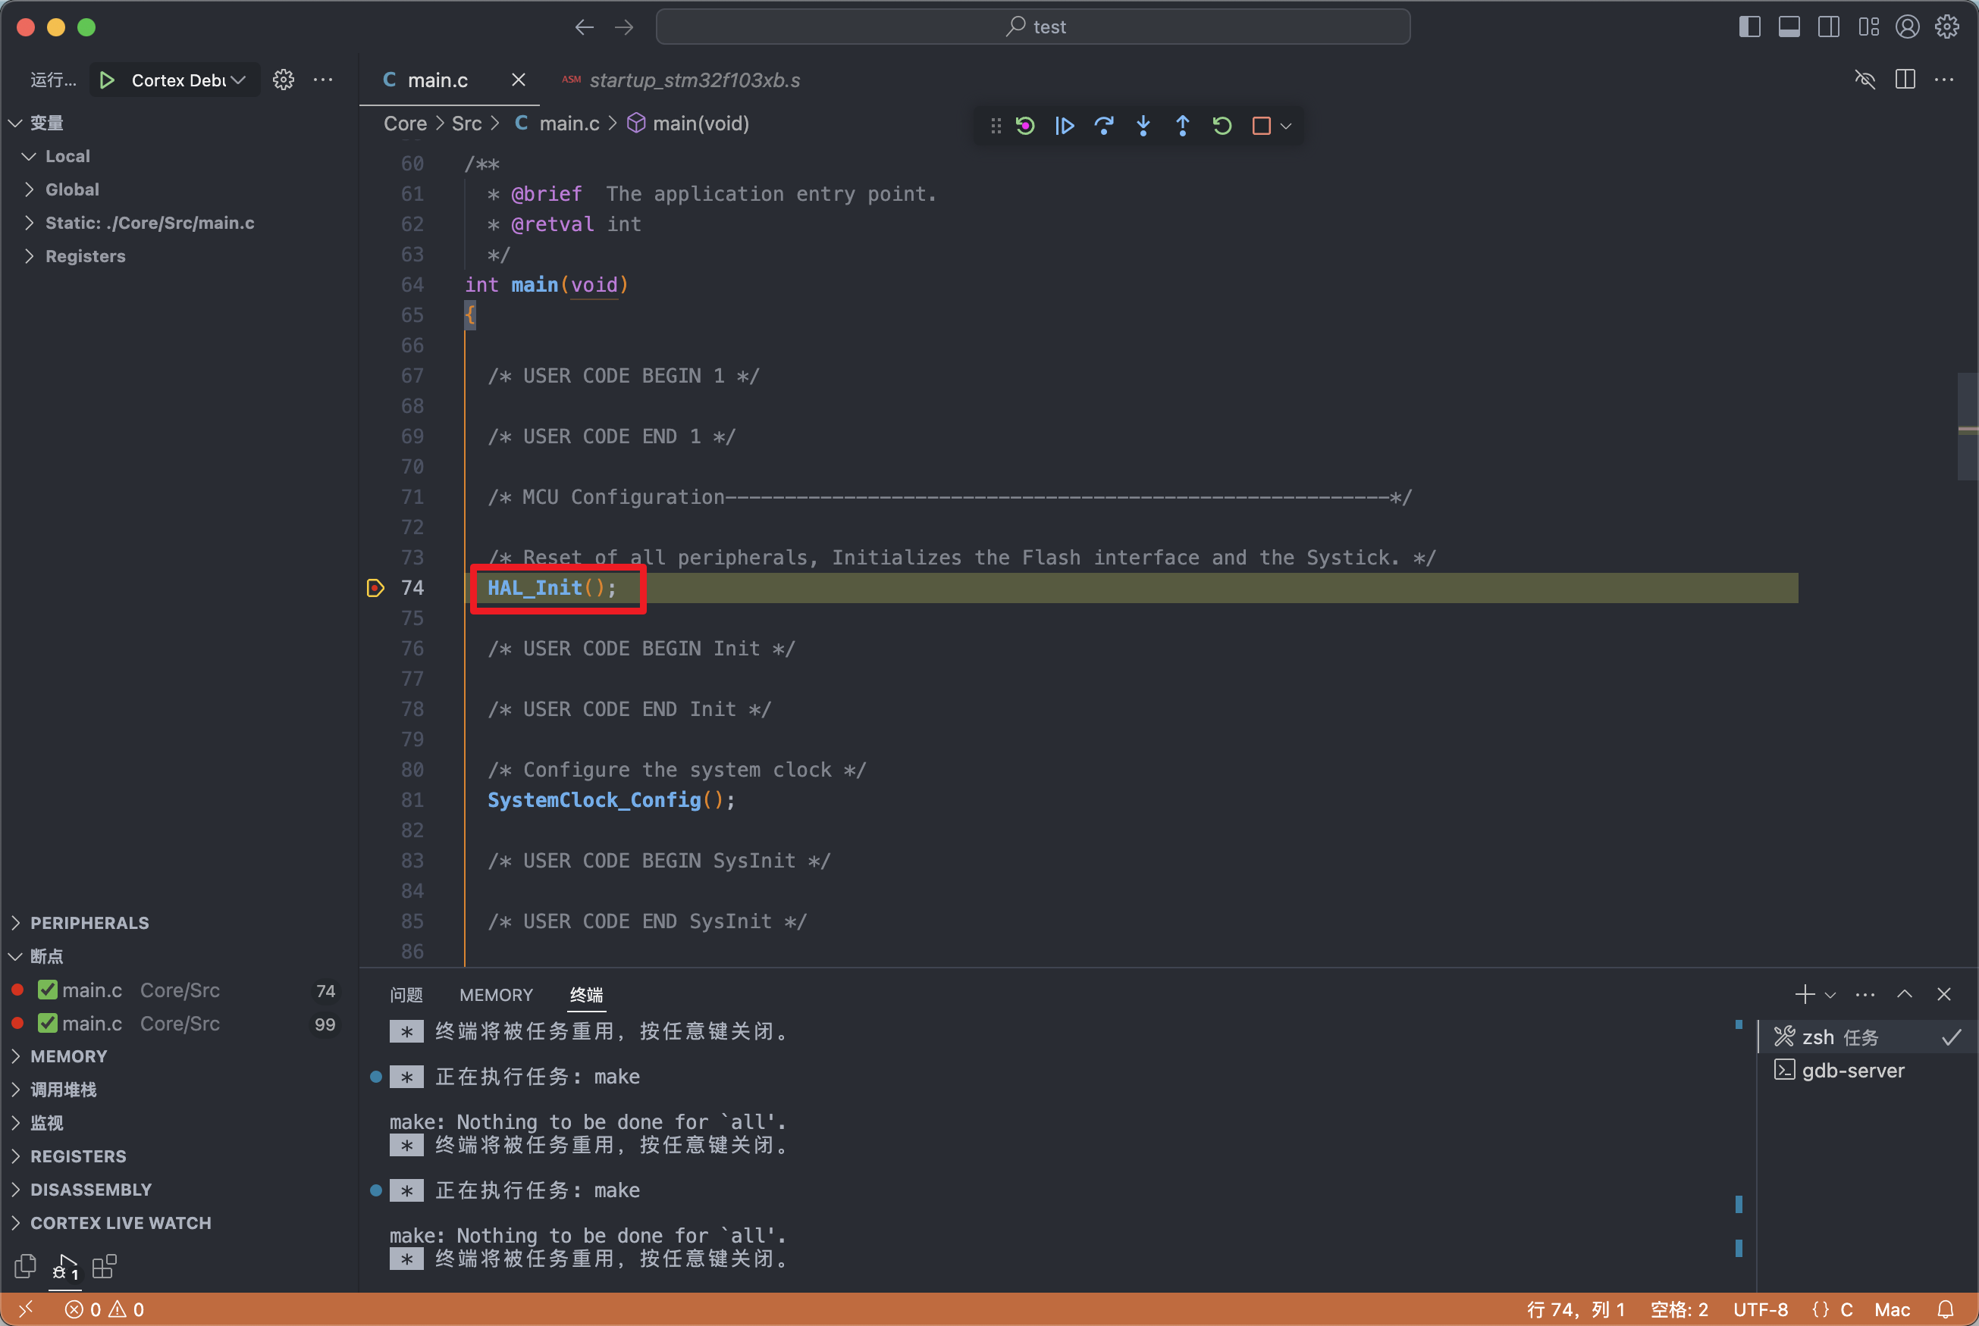Switch to the MEMORY panel tab
Image resolution: width=1979 pixels, height=1326 pixels.
(496, 994)
